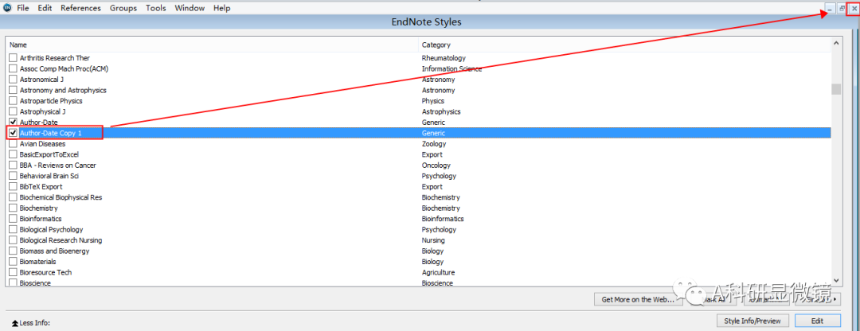Click the Edit button at bottom right
The width and height of the screenshot is (860, 331).
point(817,321)
